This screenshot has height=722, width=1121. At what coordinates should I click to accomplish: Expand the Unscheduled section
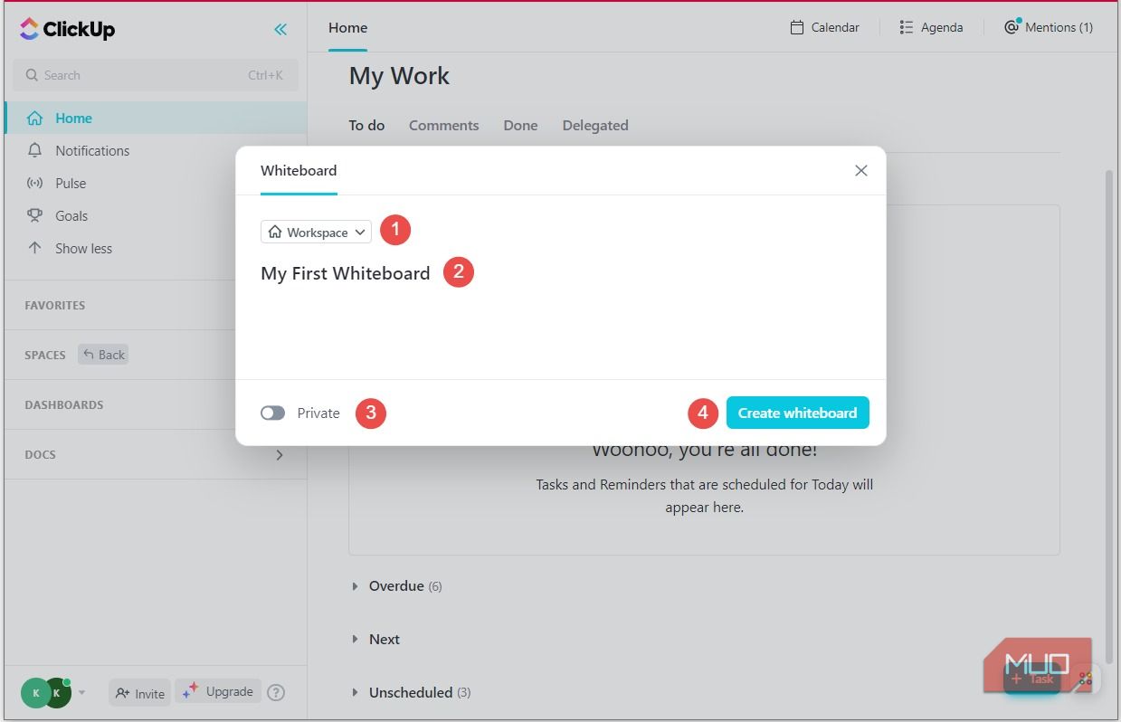pos(355,693)
